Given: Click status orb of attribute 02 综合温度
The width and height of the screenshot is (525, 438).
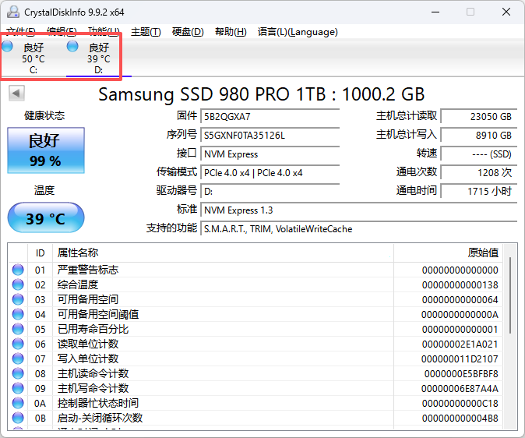Looking at the screenshot, I should coord(18,284).
